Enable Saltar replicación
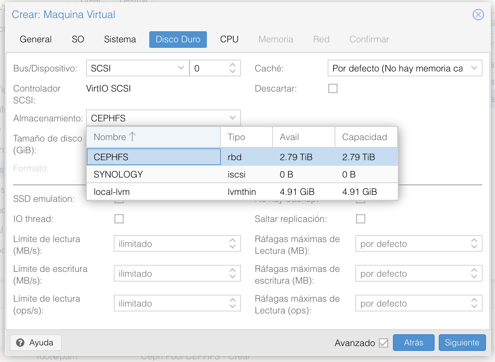 point(361,219)
